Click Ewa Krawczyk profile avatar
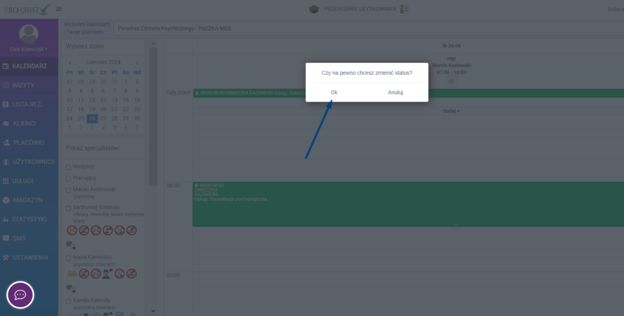This screenshot has height=316, width=624. click(x=29, y=34)
